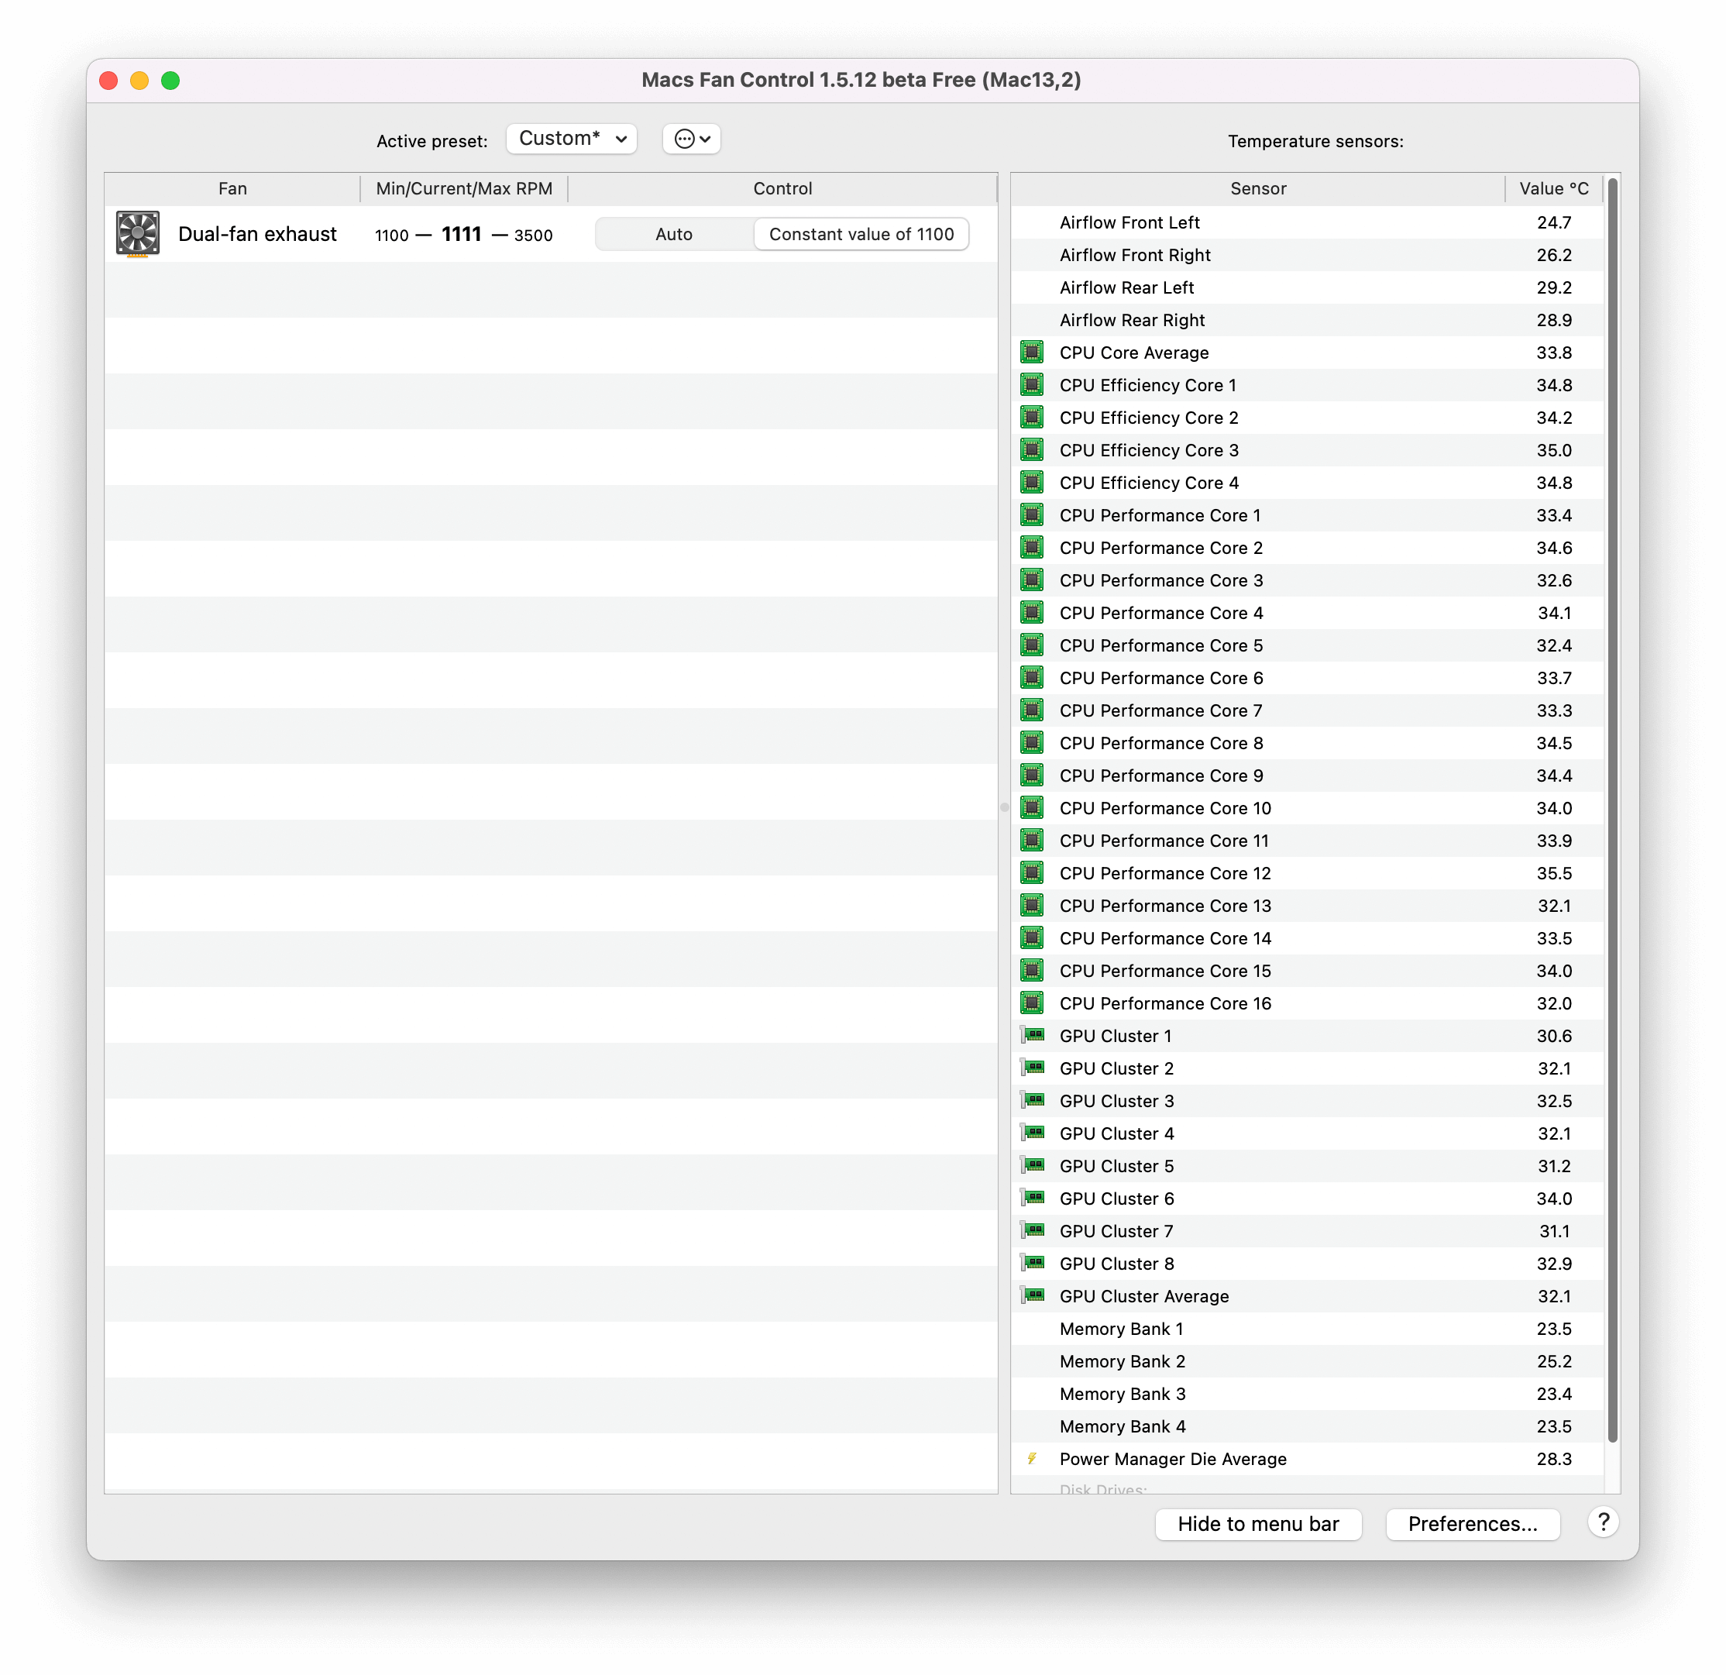
Task: Open the help question mark button
Action: tap(1604, 1522)
